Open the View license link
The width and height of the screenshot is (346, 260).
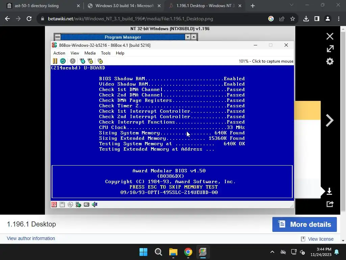pos(321,239)
